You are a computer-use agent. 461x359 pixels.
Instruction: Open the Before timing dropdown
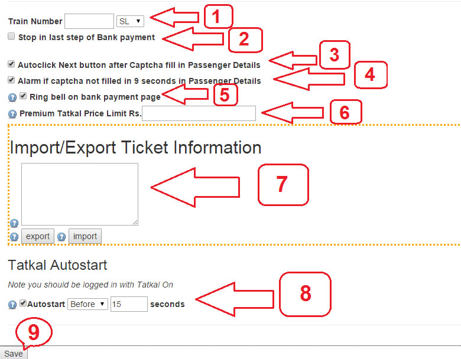tap(87, 304)
